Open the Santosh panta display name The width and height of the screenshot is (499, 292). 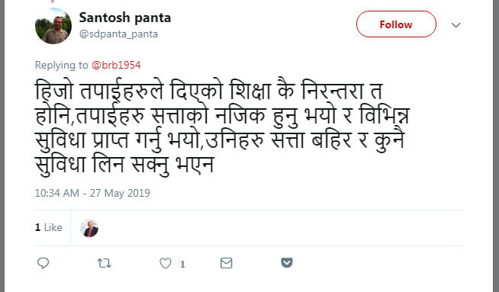[x=125, y=18]
